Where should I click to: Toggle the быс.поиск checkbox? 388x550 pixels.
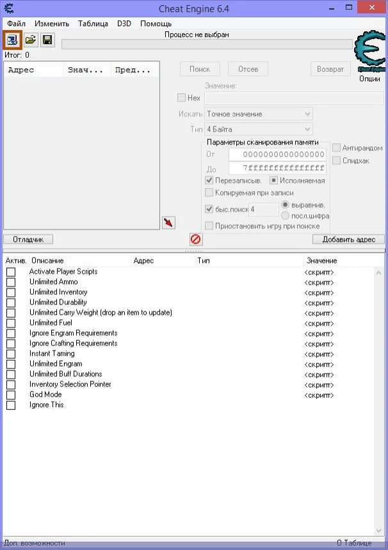pos(209,209)
